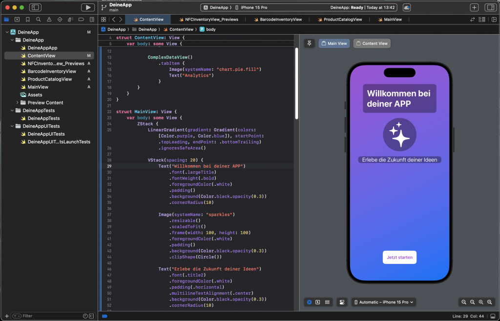Viewport: 500px width, 321px height.
Task: Toggle the right inspector panel
Action: tap(490, 7)
